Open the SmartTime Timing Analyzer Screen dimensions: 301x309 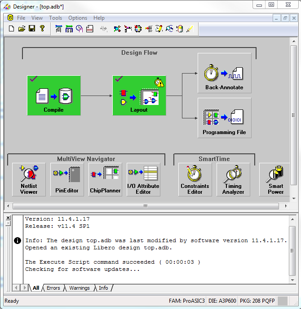(x=233, y=179)
